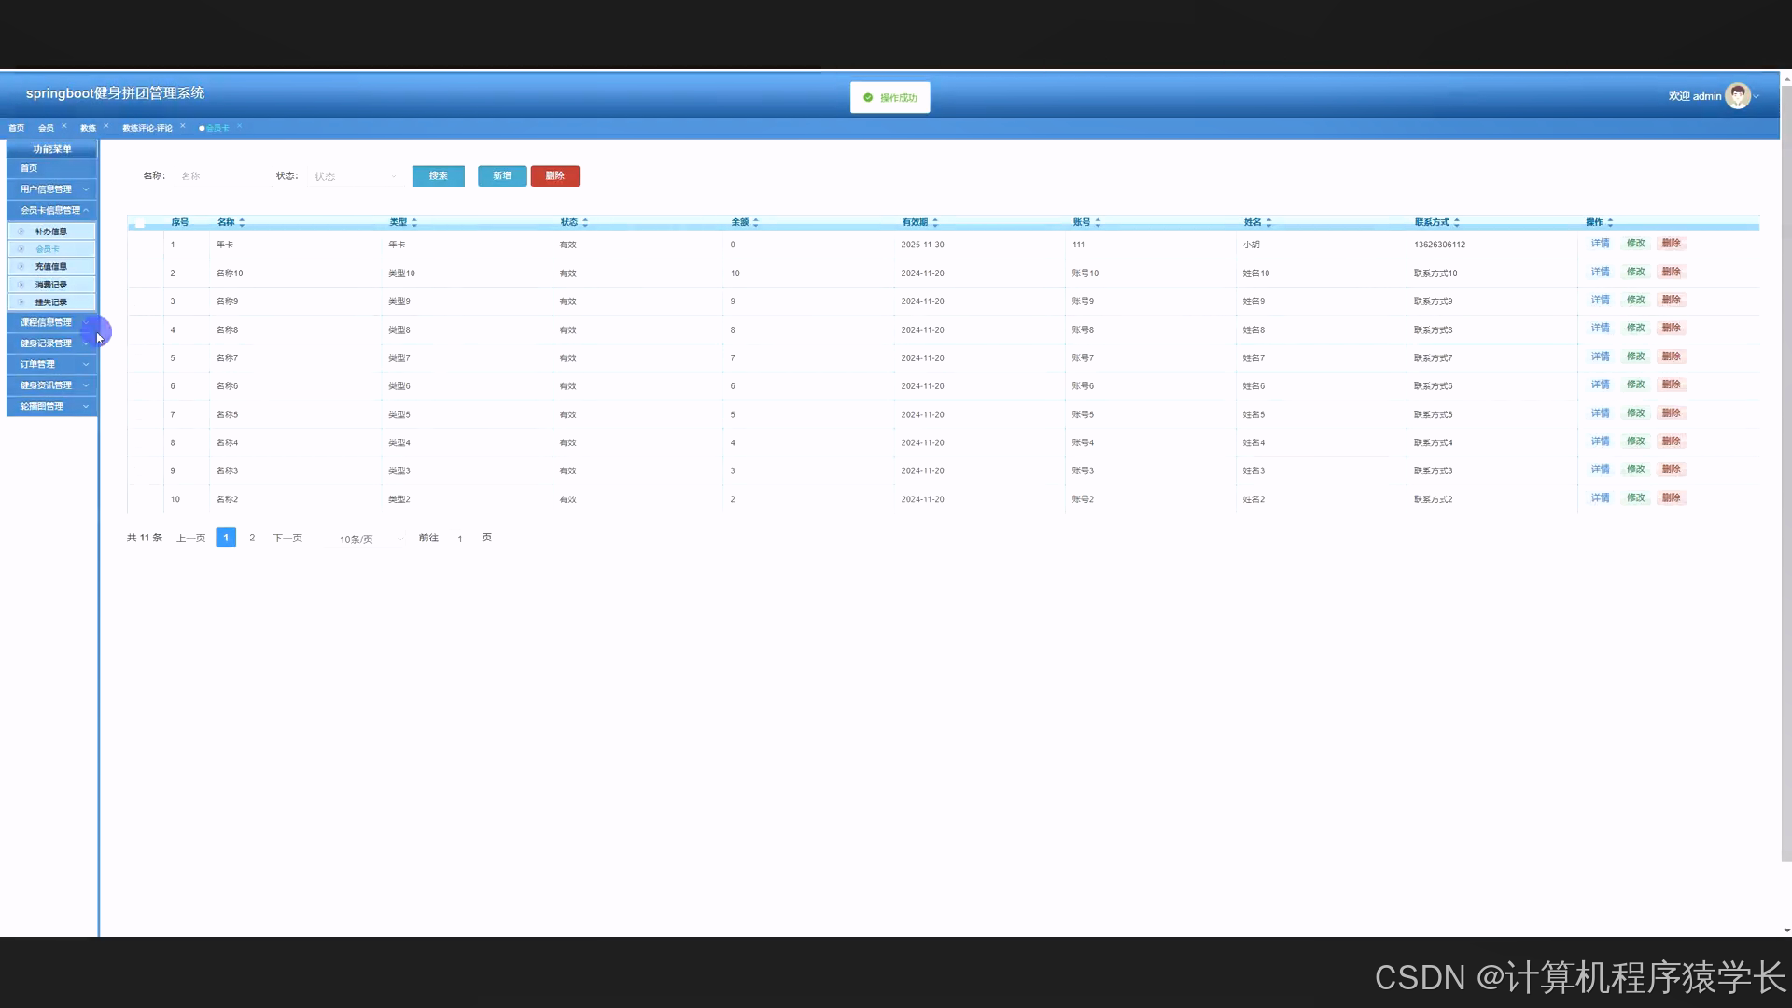Sort table by 状态 column arrows
The height and width of the screenshot is (1008, 1792).
point(585,222)
